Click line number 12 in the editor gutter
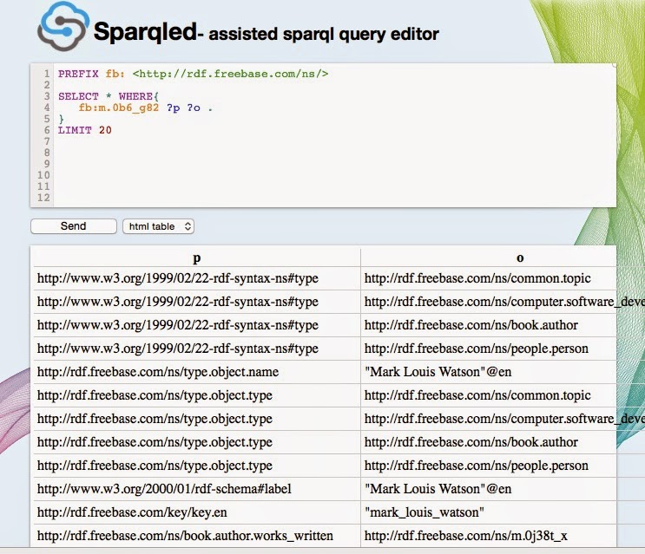The image size is (645, 554). 43,198
